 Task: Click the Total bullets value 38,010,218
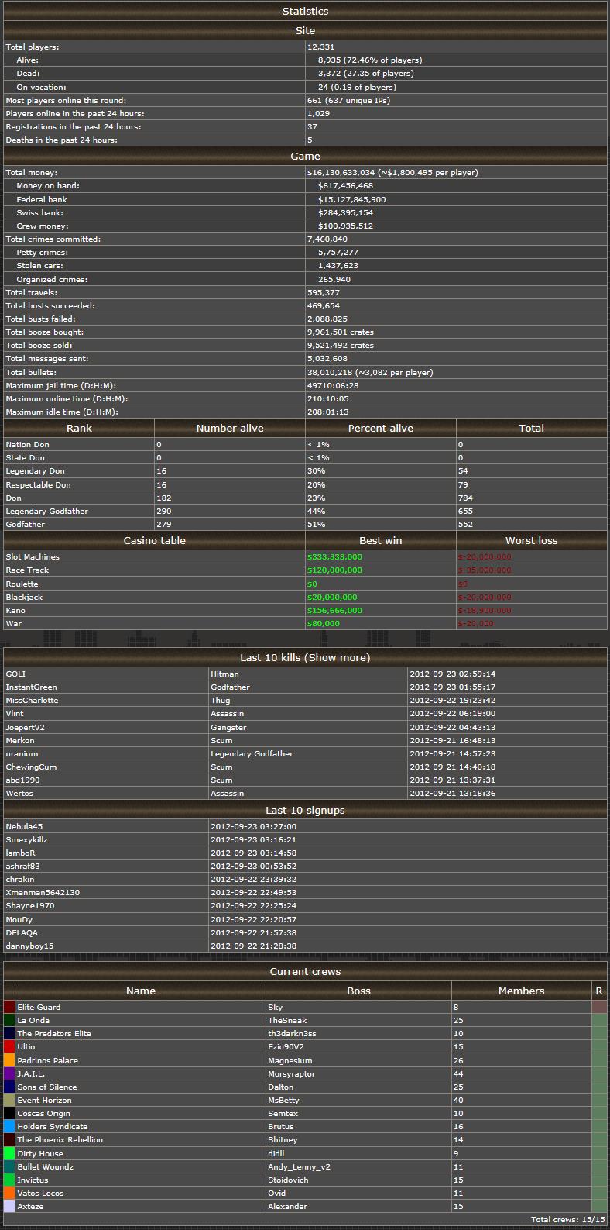[x=330, y=373]
